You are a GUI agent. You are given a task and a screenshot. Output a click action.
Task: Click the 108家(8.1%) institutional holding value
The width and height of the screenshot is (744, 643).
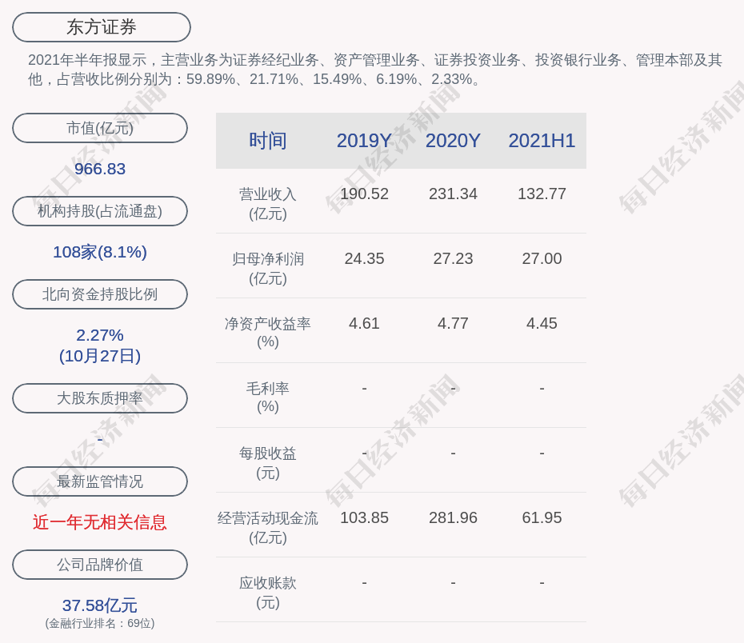pyautogui.click(x=100, y=252)
